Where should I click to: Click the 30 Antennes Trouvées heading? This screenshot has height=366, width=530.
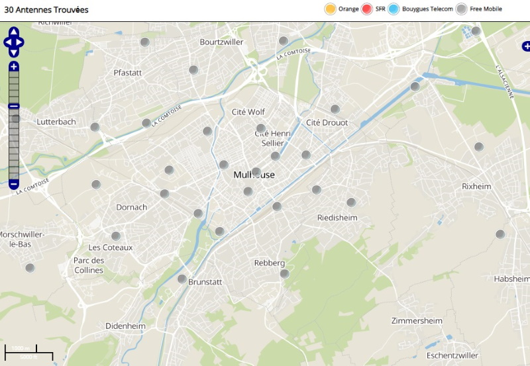click(46, 10)
